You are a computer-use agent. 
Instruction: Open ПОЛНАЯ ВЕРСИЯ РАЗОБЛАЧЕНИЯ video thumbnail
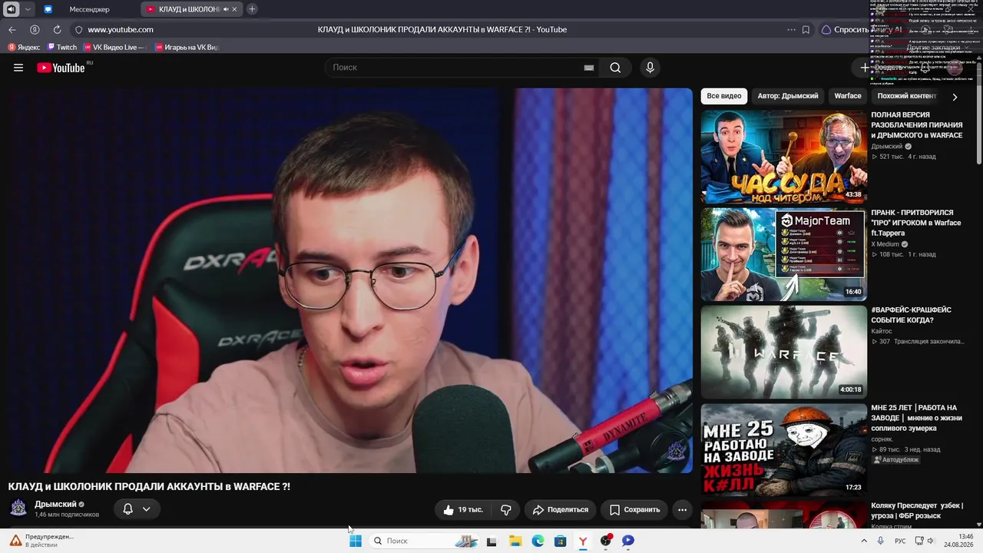point(783,157)
